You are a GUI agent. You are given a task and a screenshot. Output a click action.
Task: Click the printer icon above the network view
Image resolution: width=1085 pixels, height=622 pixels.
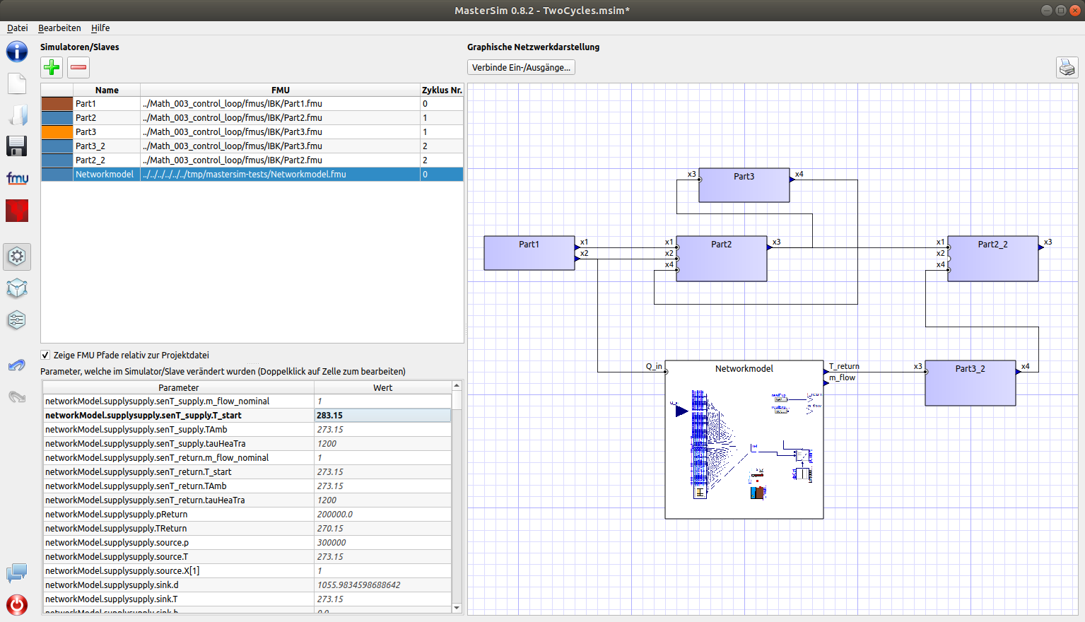pyautogui.click(x=1067, y=67)
